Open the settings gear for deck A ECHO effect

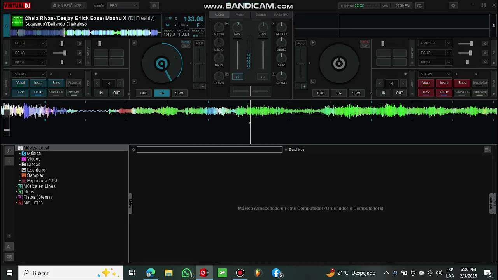pyautogui.click(x=80, y=53)
